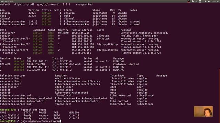Viewport: 220px width, 123px height.
Task: Click the 'unsupported' text in top line
Action: coord(84,4)
